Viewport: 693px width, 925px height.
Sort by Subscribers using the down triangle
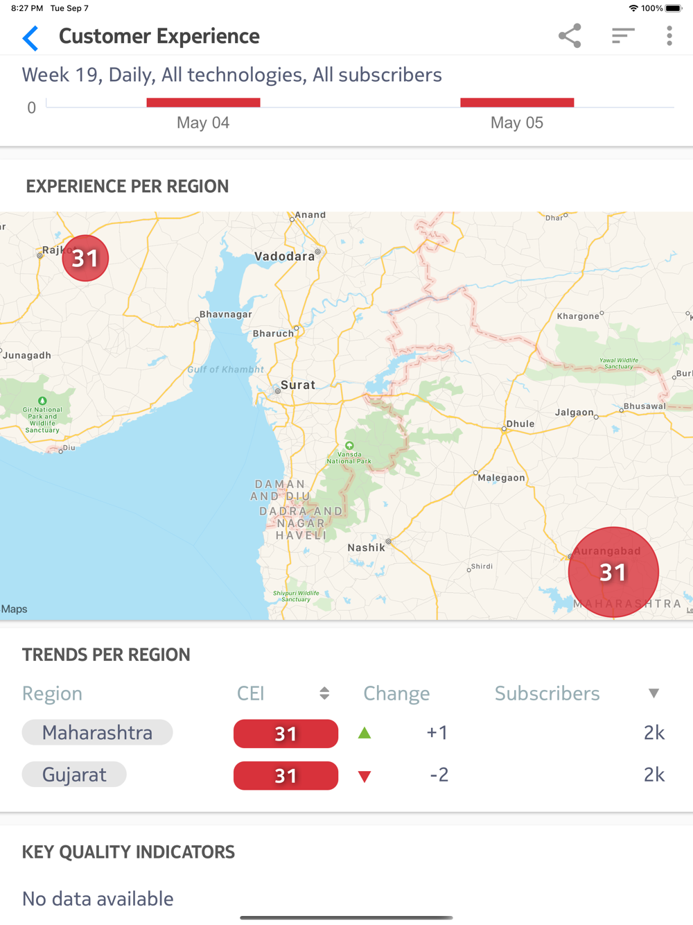pos(653,693)
